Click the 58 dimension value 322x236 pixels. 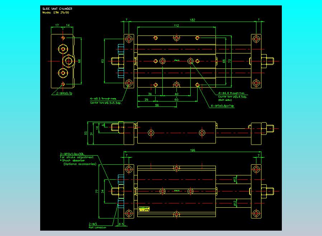pyautogui.click(x=157, y=105)
